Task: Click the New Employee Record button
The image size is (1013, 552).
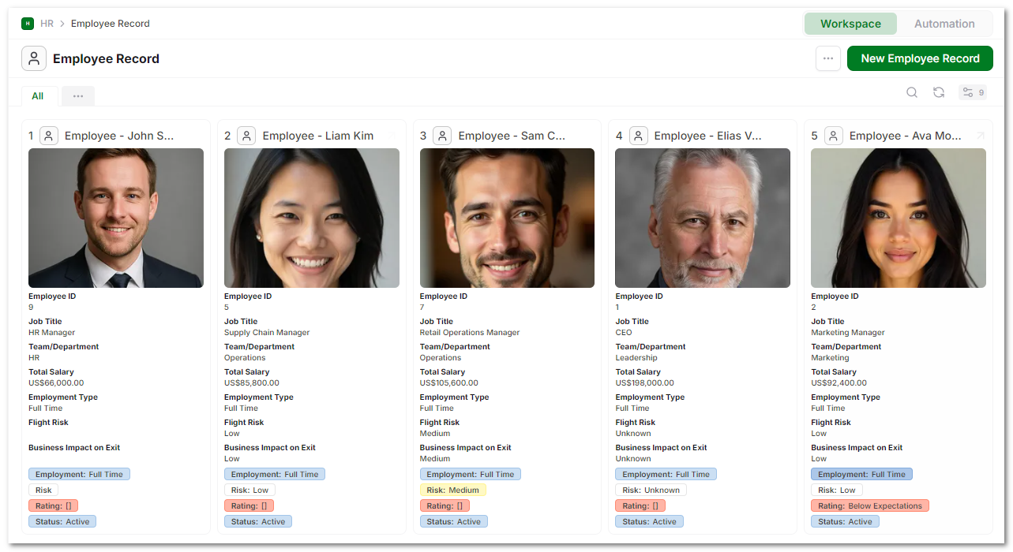Action: click(x=920, y=58)
